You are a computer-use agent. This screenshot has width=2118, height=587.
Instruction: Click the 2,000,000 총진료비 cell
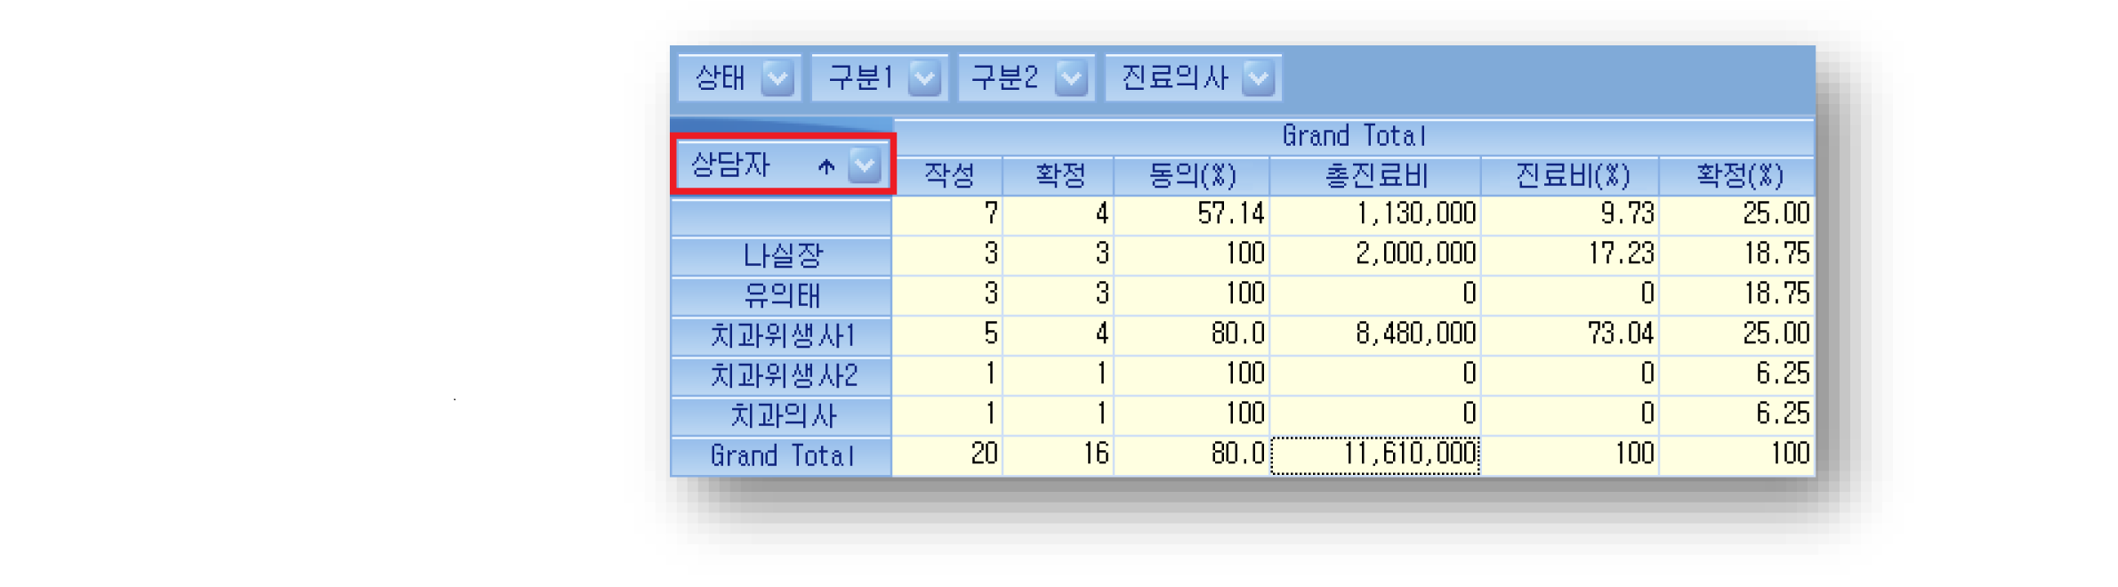click(x=1375, y=255)
